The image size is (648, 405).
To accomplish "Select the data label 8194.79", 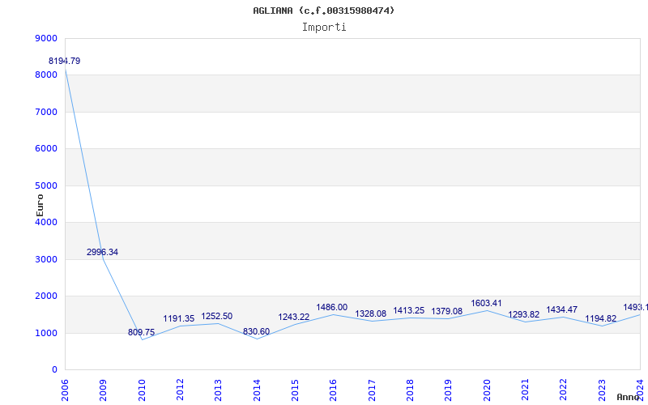I will pyautogui.click(x=65, y=62).
